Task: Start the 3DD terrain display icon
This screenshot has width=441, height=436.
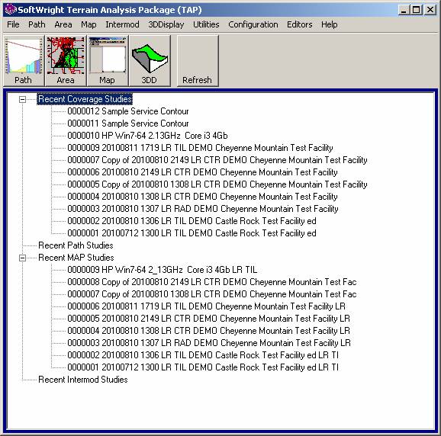Action: 150,61
